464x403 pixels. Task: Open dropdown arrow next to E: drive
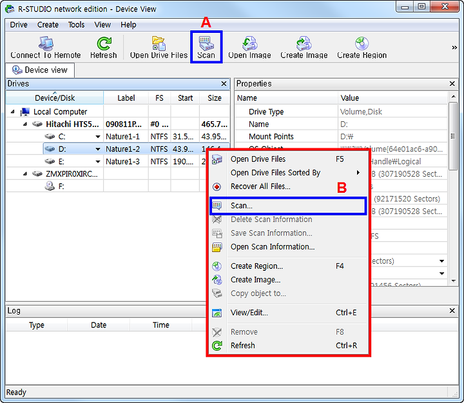pyautogui.click(x=98, y=162)
